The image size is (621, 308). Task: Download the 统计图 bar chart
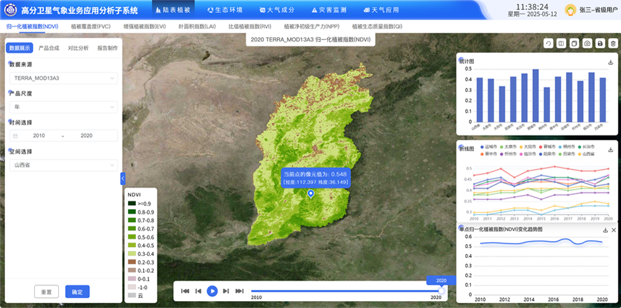click(x=610, y=62)
